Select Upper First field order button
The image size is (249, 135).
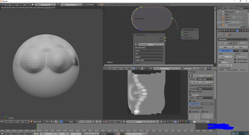(x=195, y=104)
